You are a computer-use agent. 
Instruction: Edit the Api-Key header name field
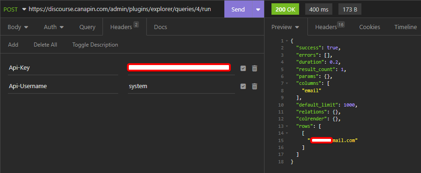pos(63,68)
